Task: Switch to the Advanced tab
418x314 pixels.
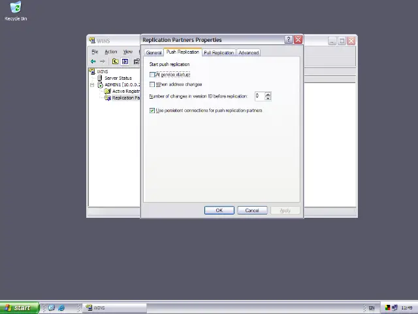Action: pos(248,52)
